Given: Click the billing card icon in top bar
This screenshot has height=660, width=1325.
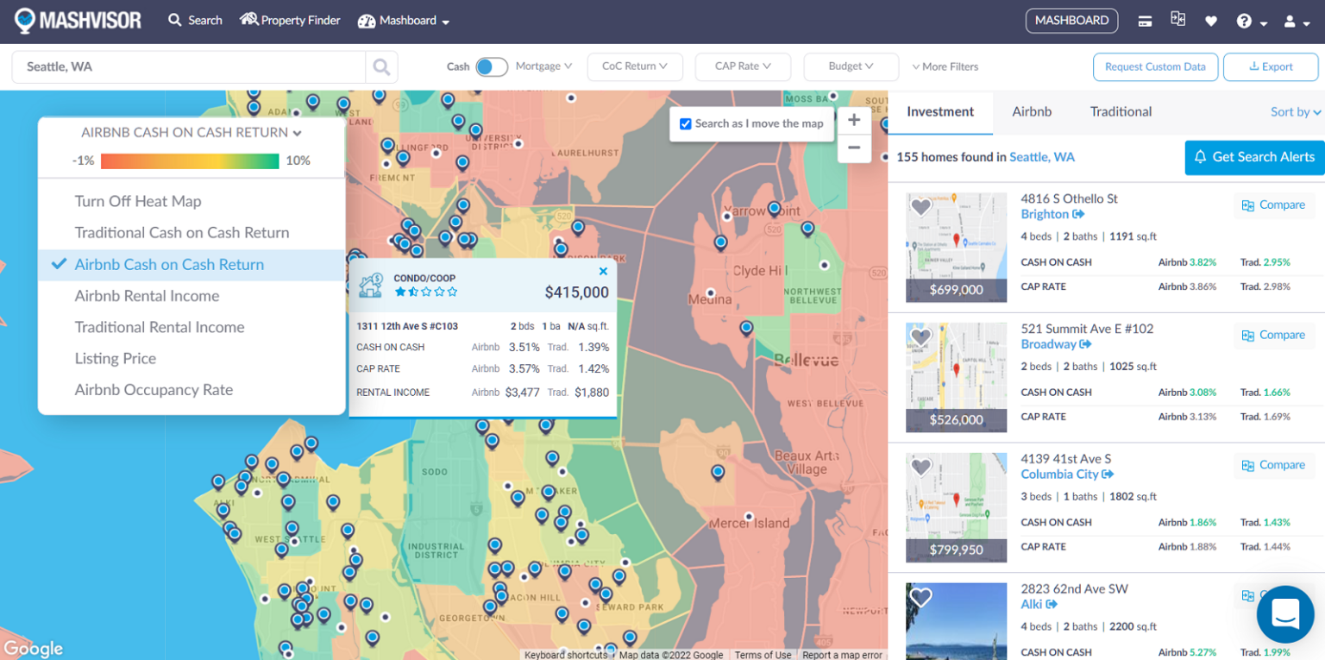Looking at the screenshot, I should 1145,20.
